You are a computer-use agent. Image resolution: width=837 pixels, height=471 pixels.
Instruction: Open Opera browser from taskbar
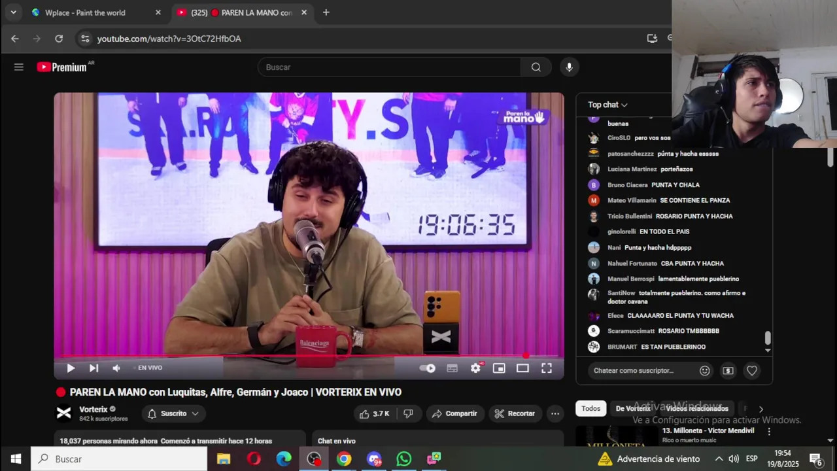(x=254, y=459)
